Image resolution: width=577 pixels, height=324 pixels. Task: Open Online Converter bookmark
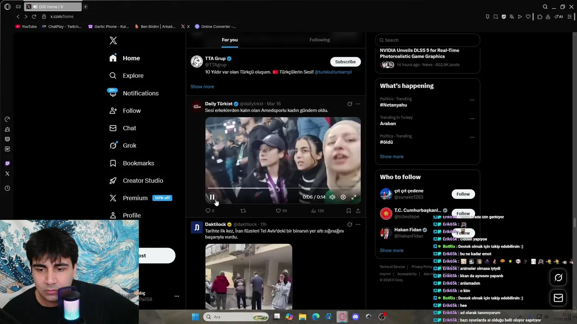coord(215,27)
